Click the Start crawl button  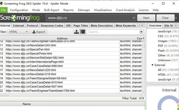pyautogui.click(x=146, y=18)
